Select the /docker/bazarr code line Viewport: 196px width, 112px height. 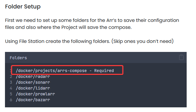(33, 100)
